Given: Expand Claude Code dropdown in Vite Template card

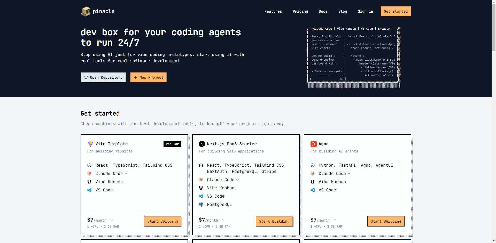Looking at the screenshot, I should [x=126, y=174].
